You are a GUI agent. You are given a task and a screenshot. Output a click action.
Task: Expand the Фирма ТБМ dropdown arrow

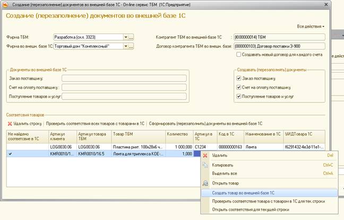(126, 37)
